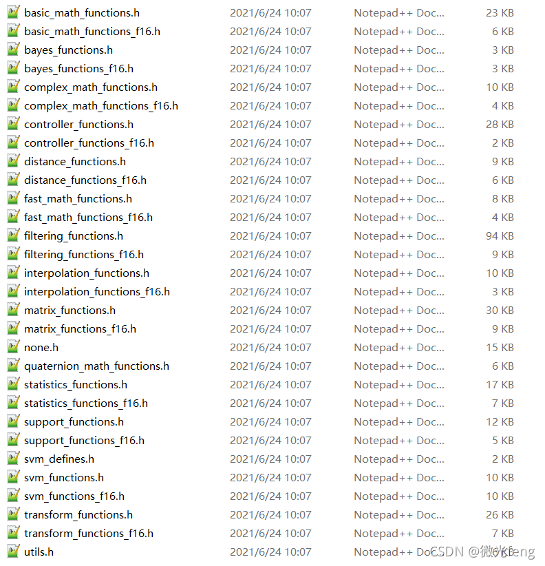Select the file name transform_functions.h
The image size is (545, 566).
(78, 515)
